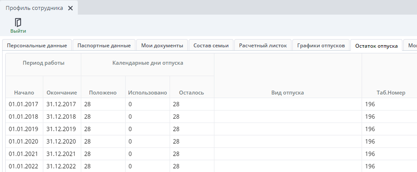Select the cell with 01.01.2017

click(x=24, y=104)
